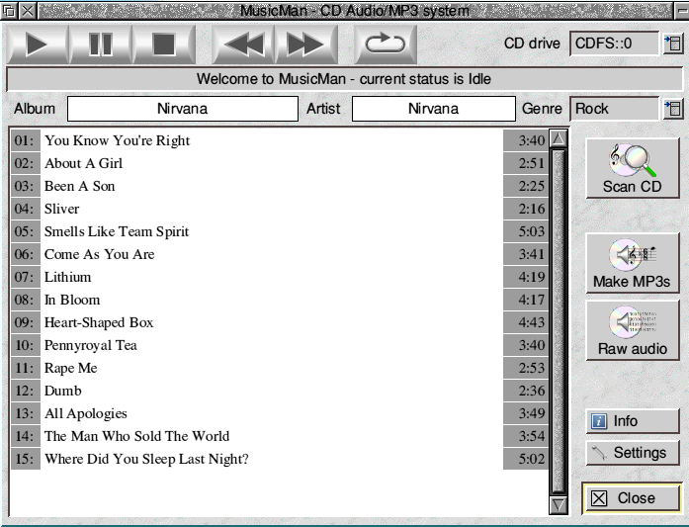Image resolution: width=689 pixels, height=527 pixels.
Task: Click the 5:03 duration cell
Action: click(526, 231)
